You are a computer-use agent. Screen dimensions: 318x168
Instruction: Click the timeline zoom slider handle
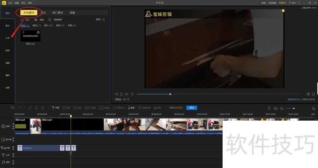[294, 108]
